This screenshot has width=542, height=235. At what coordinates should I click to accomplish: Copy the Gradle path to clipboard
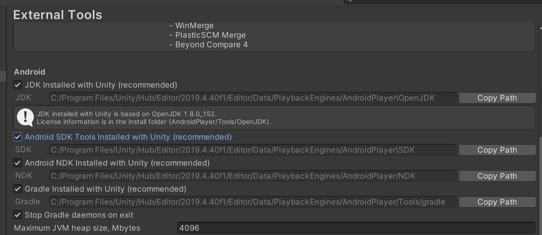tap(497, 202)
